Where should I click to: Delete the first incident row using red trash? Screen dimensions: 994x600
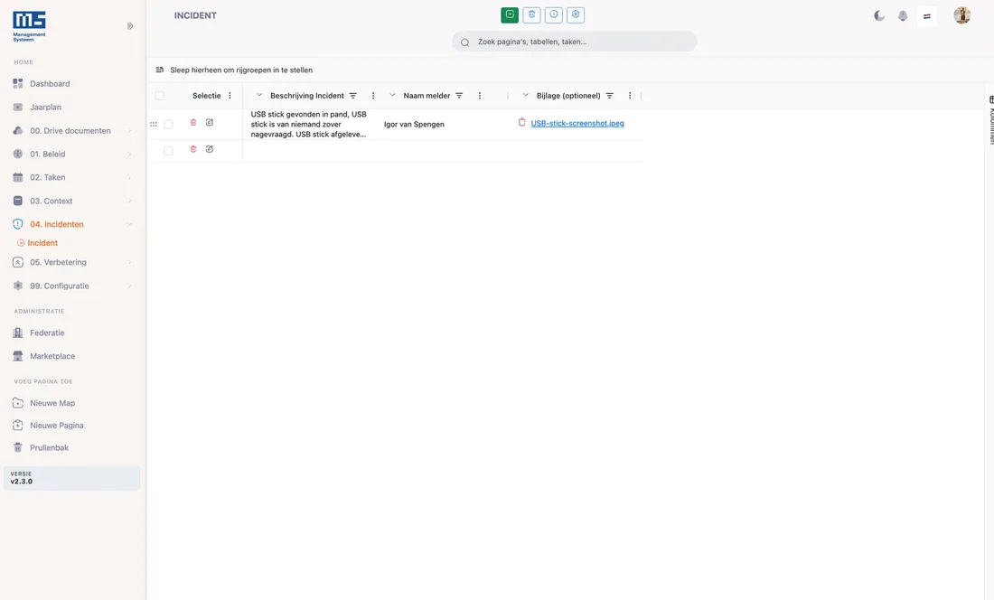click(193, 122)
